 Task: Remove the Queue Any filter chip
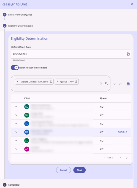point(76,82)
